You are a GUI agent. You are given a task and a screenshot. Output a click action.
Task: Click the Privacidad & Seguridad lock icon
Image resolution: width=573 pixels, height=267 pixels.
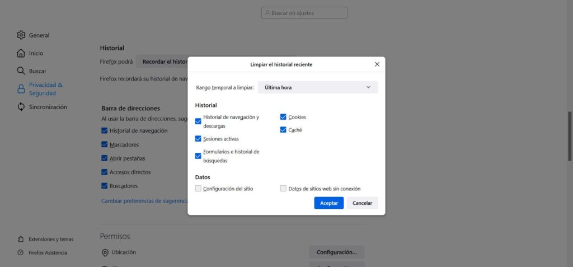21,89
